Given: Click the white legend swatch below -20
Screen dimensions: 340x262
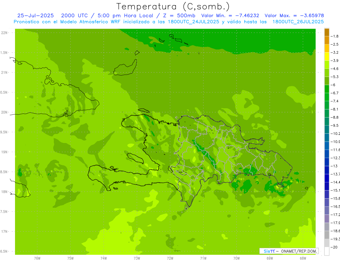Looking at the screenshot, I should [327, 251].
